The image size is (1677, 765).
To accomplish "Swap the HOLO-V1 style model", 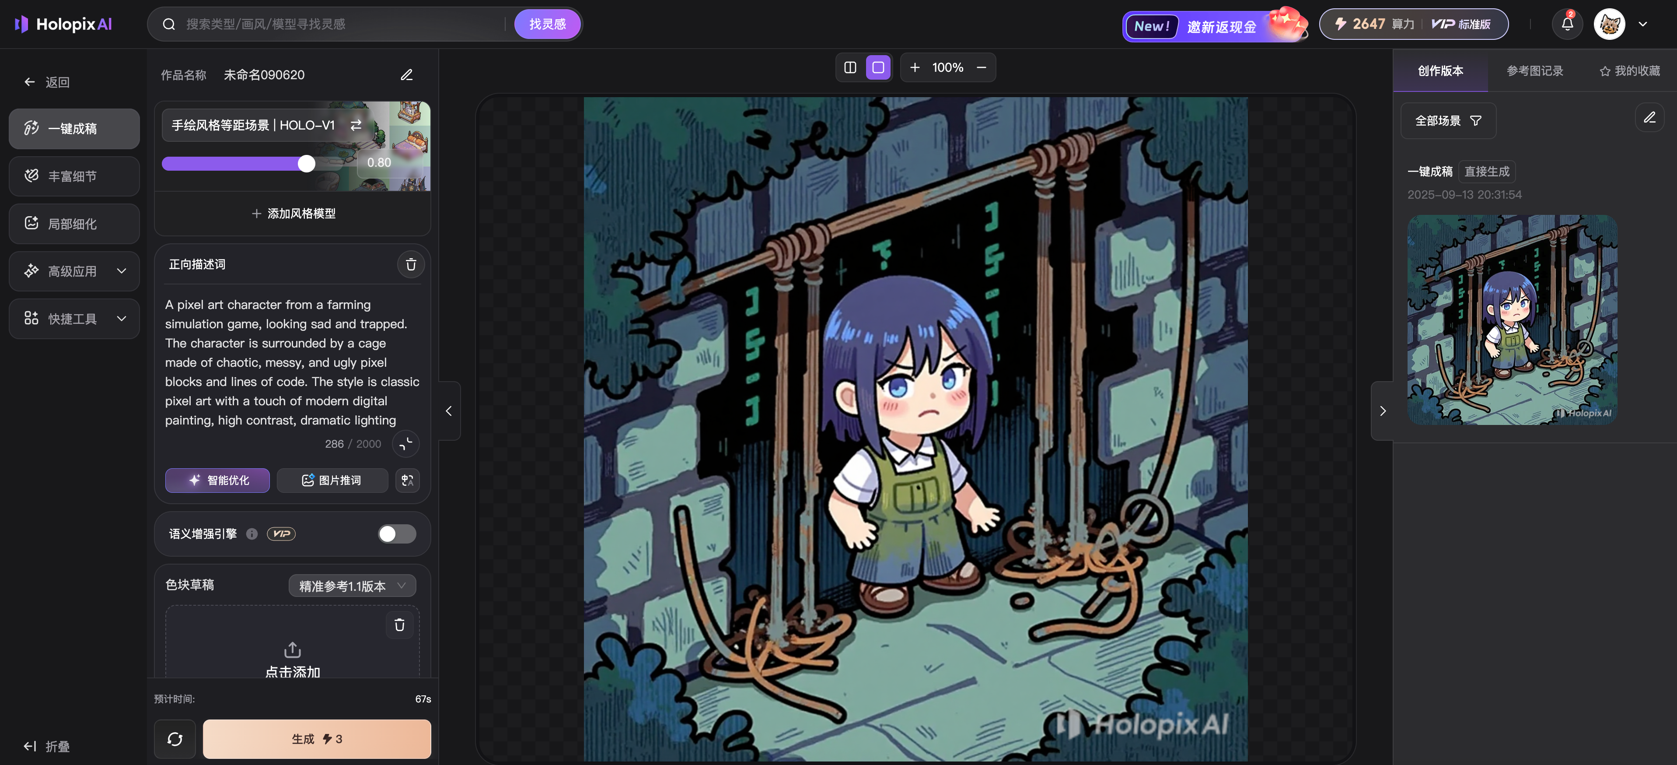I will (x=356, y=125).
